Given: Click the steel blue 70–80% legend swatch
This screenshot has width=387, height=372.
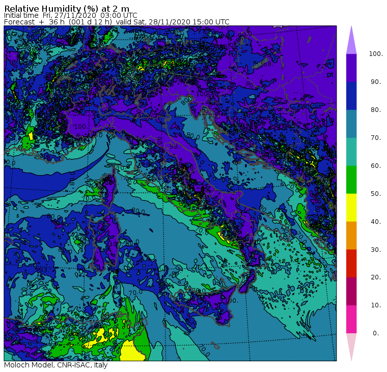Looking at the screenshot, I should click(351, 124).
